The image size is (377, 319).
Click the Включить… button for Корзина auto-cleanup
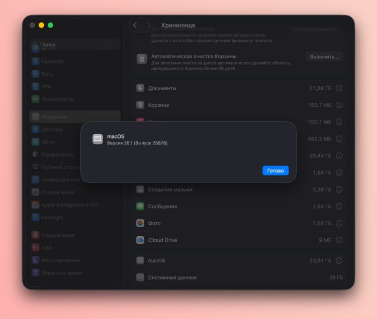[x=324, y=57]
